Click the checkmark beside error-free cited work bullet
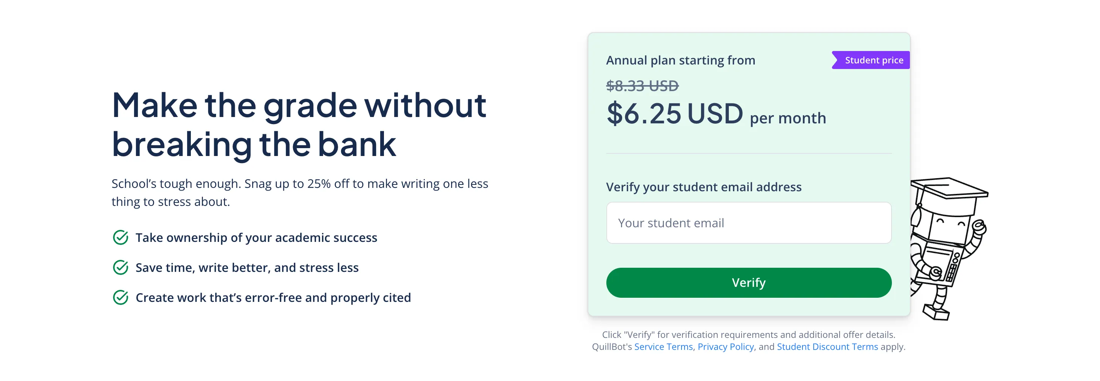Viewport: 1100px width, 381px height. coord(122,297)
